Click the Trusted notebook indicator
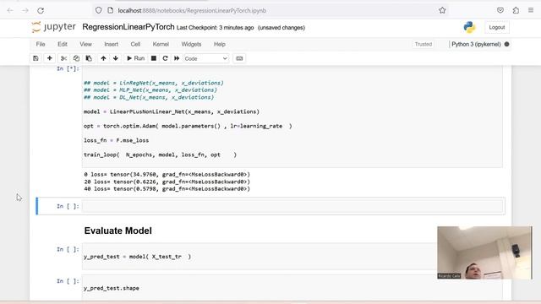The image size is (541, 304). point(424,44)
